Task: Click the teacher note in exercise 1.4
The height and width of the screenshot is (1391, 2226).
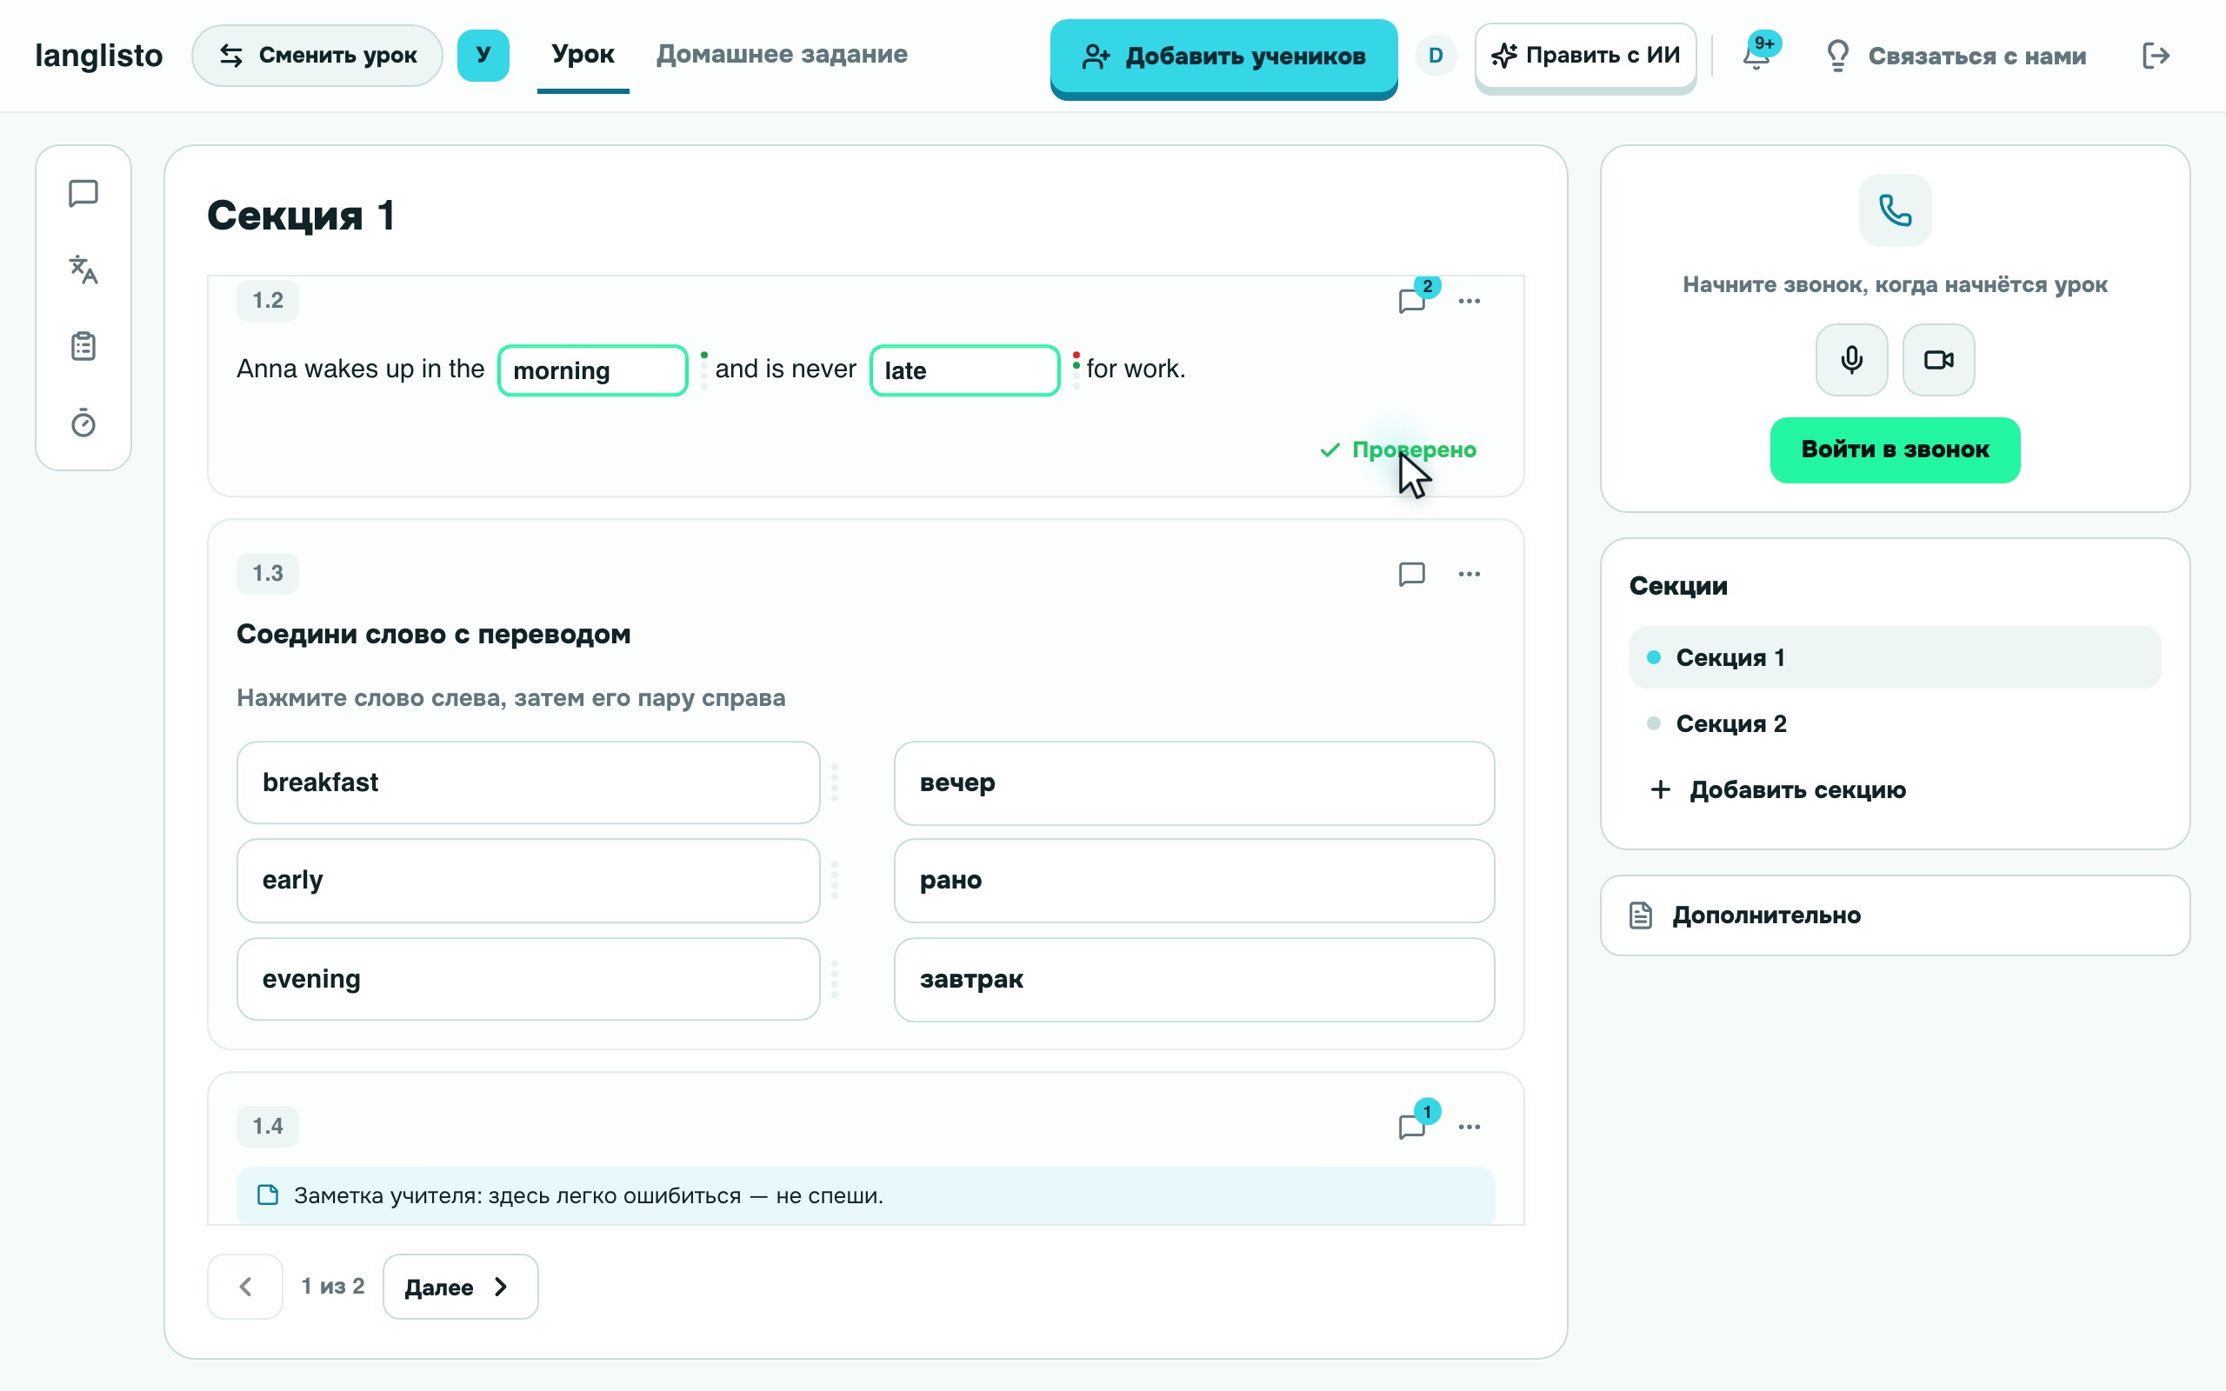Action: coord(865,1196)
